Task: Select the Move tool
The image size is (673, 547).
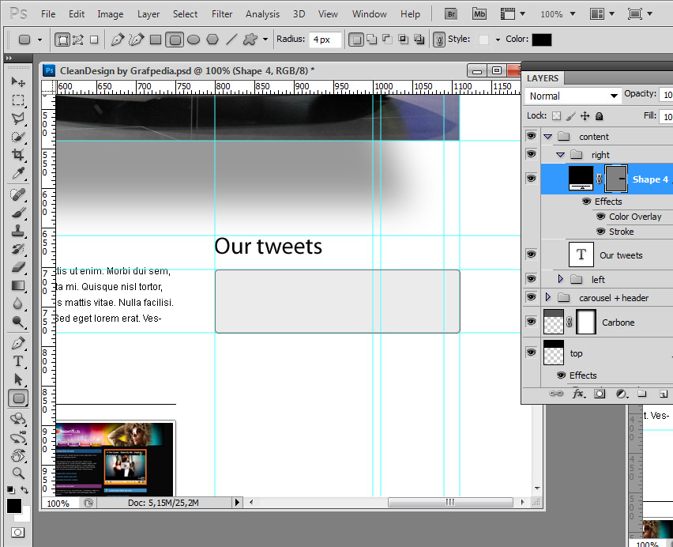Action: [18, 81]
